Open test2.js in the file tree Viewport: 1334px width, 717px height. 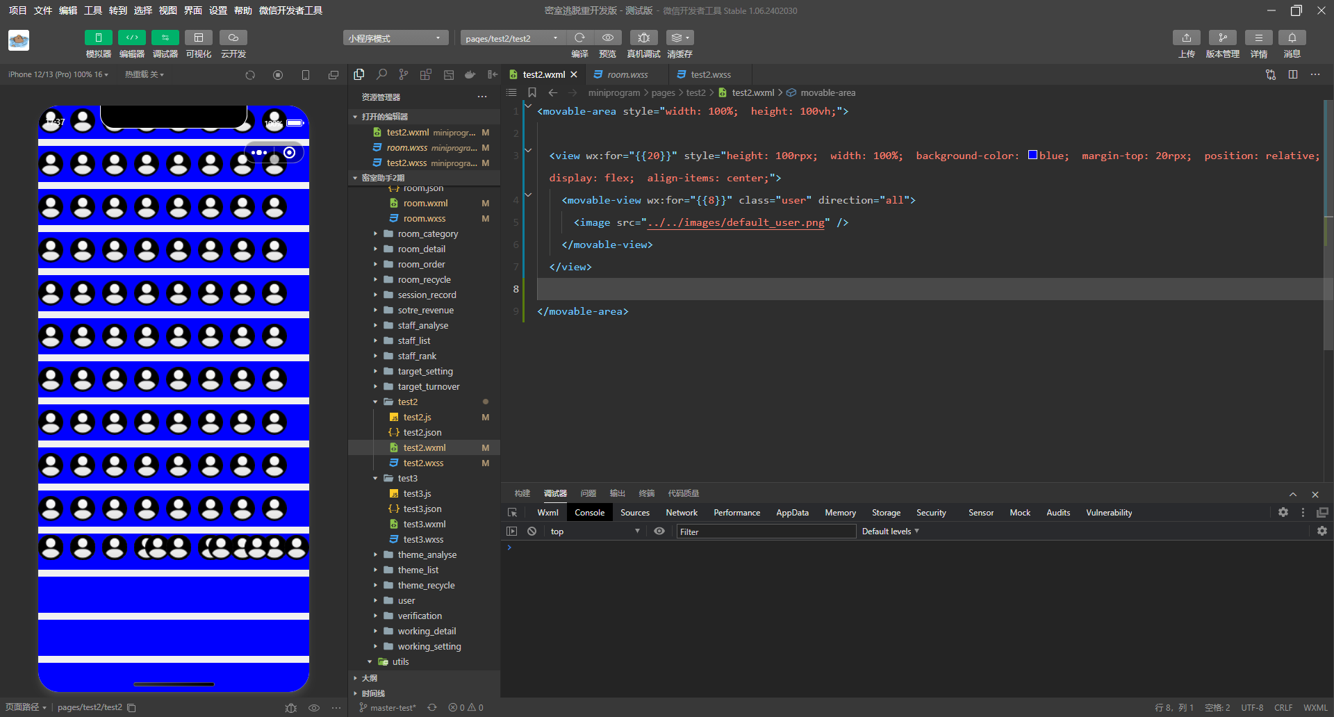417,418
